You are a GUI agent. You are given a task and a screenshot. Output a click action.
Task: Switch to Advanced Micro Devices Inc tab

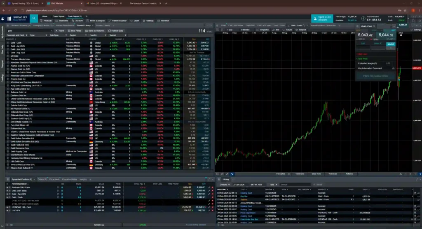pos(323,25)
